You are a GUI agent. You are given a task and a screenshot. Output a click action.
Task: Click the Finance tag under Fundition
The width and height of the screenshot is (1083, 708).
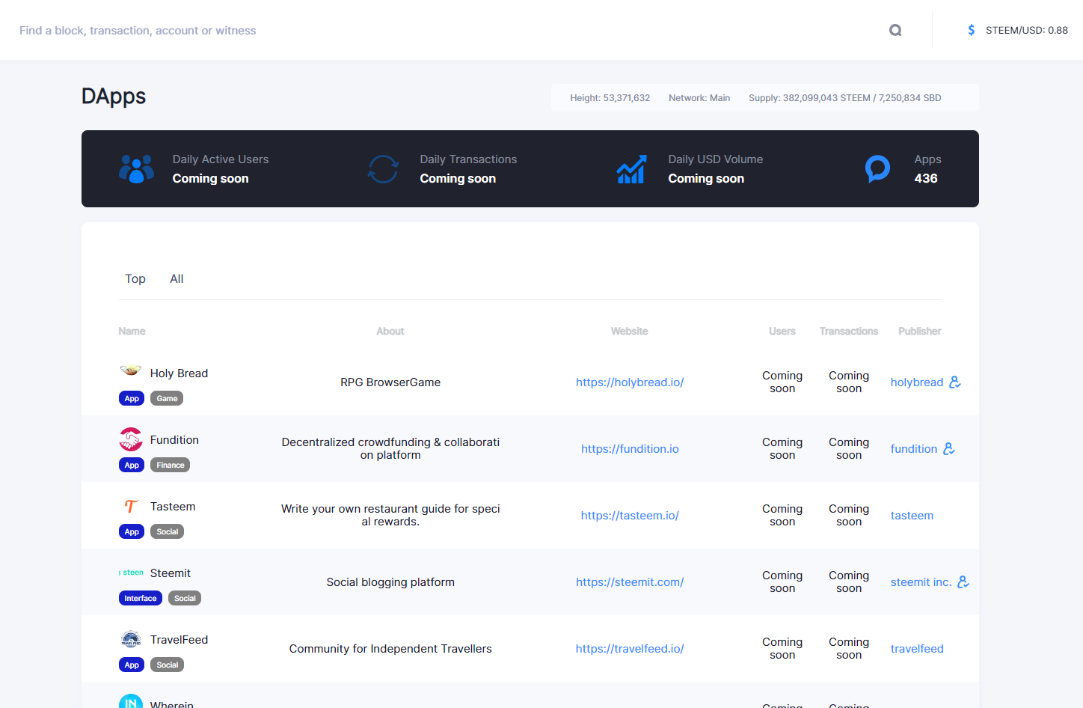[171, 466]
